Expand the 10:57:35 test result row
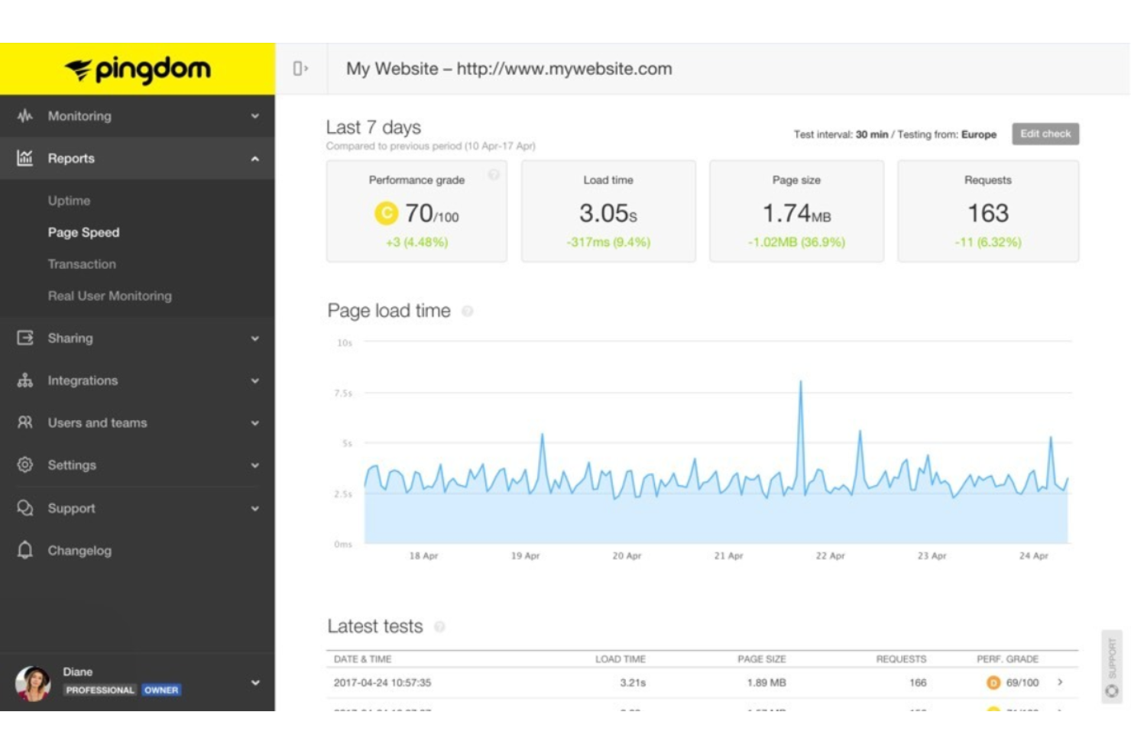 (1060, 682)
